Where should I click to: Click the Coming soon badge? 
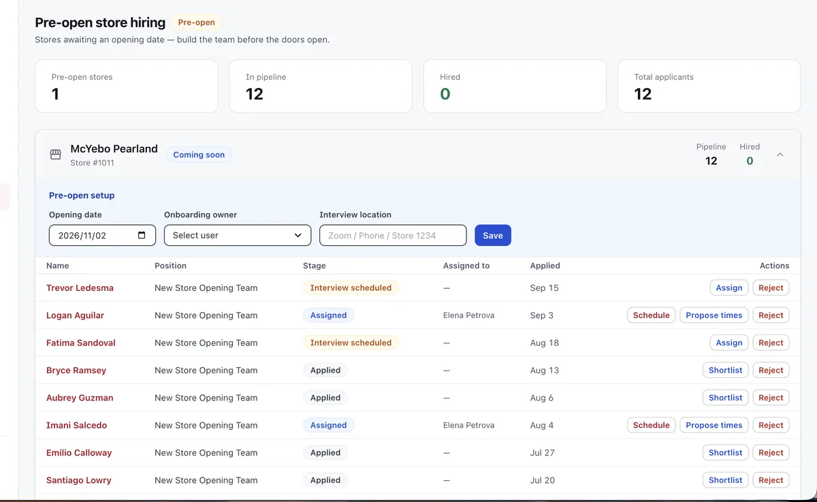point(199,155)
